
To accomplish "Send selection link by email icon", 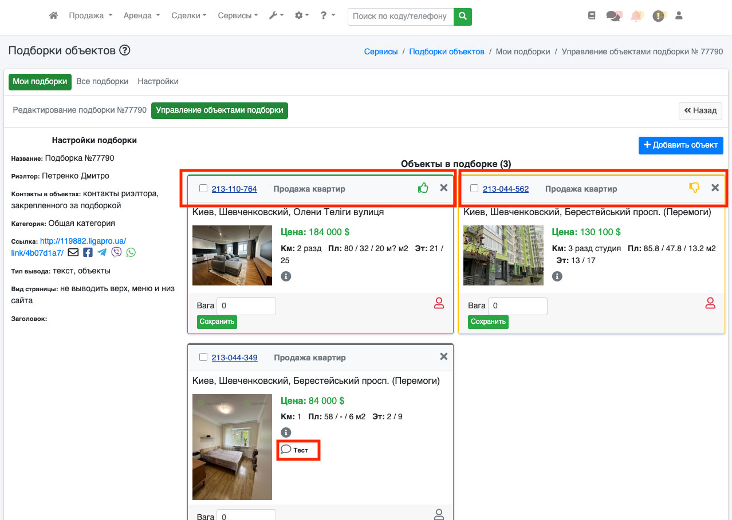I will point(73,252).
